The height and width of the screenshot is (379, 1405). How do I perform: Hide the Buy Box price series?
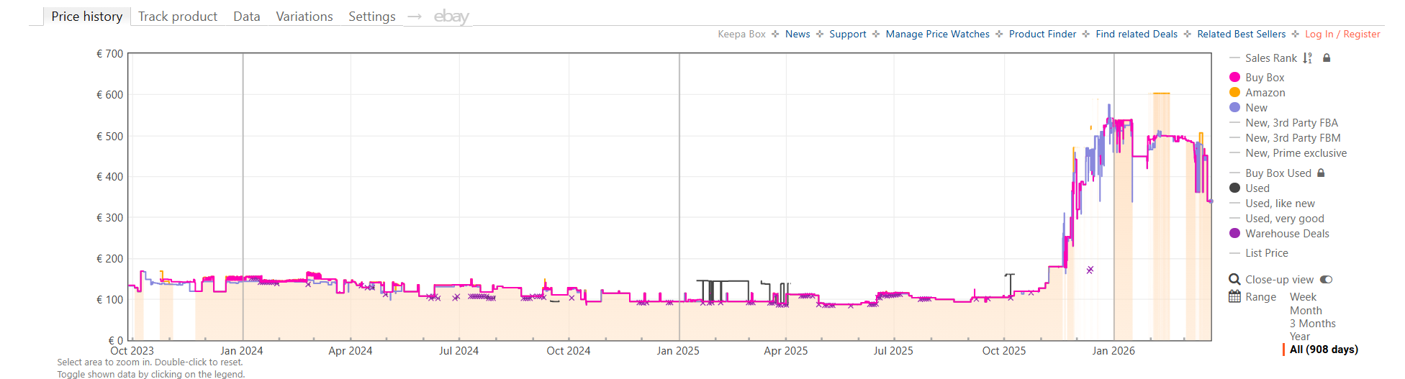coord(1264,78)
